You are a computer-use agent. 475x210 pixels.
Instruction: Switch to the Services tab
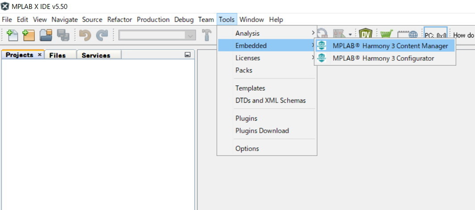tap(96, 55)
